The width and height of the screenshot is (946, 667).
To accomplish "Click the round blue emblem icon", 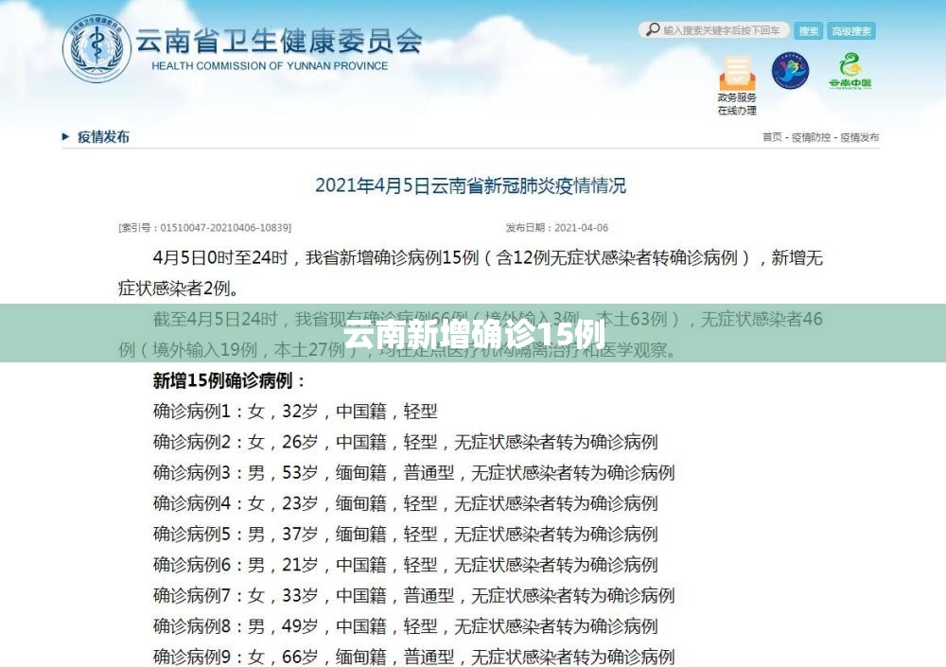I will 790,71.
